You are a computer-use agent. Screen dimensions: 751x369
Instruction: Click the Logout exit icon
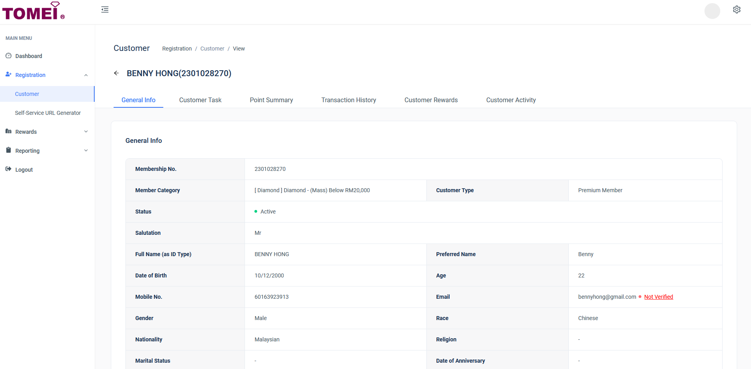(8, 169)
